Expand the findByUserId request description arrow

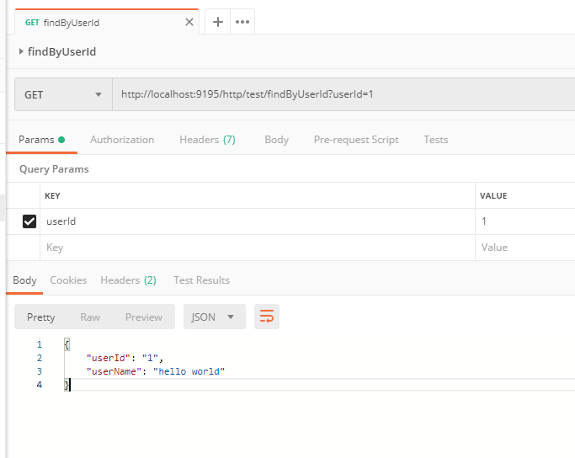21,51
